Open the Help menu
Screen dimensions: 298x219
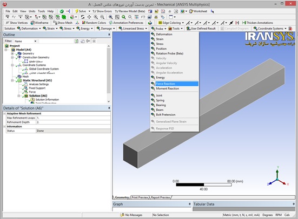pyautogui.click(x=50, y=11)
